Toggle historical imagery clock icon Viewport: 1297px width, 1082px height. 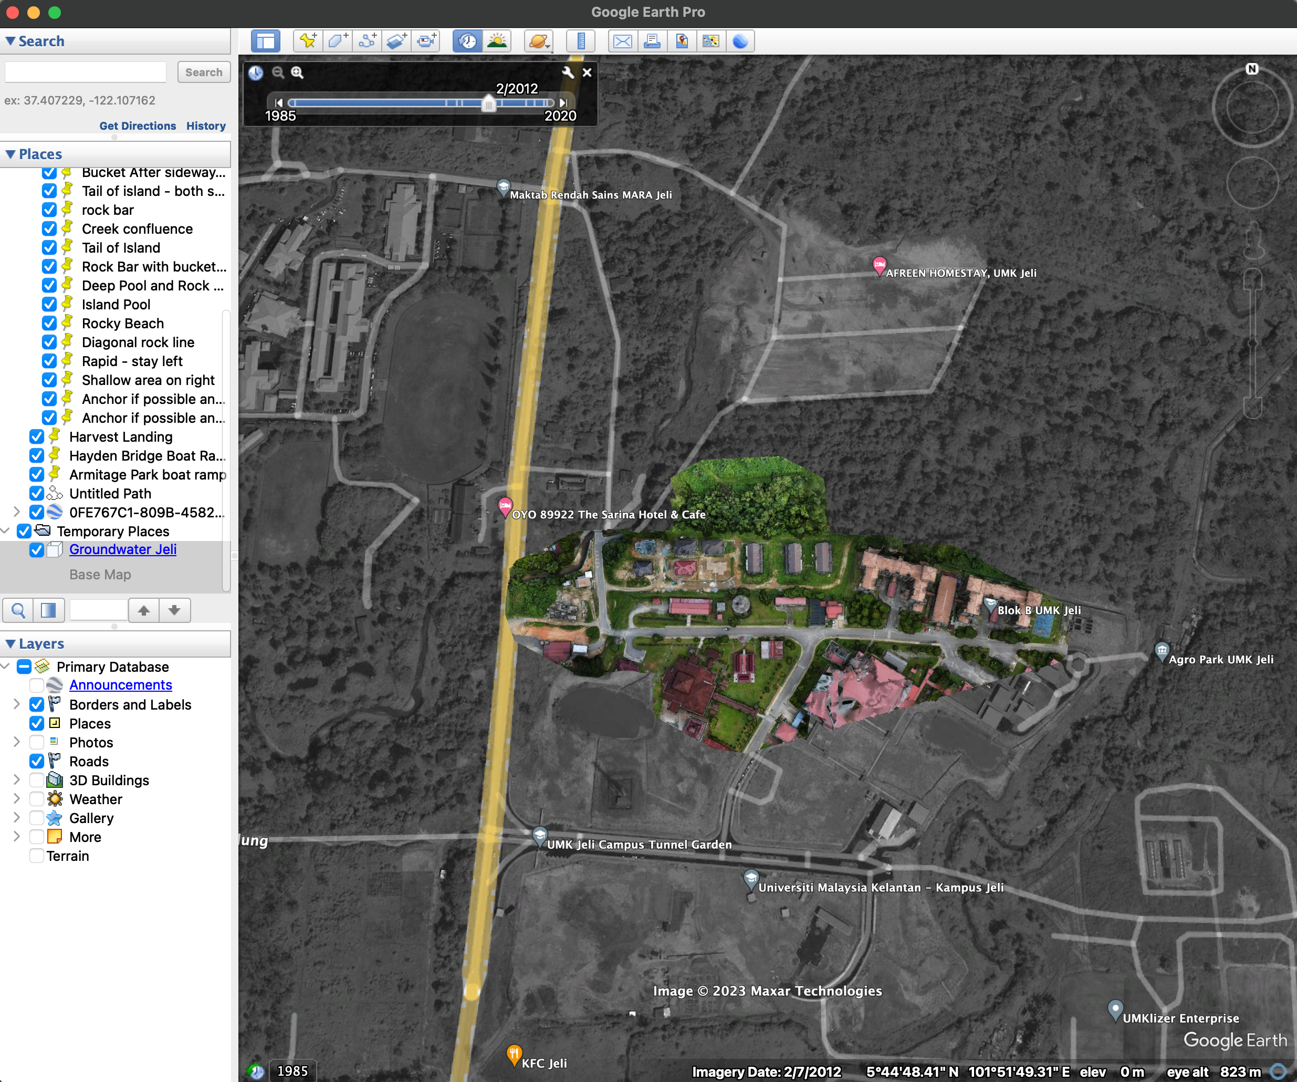coord(467,41)
